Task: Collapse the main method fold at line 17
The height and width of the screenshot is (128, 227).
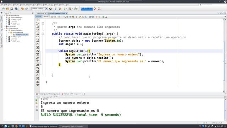Action: (43, 34)
